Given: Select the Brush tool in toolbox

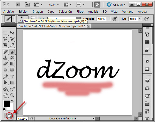Looking at the screenshot, I should point(12,52).
